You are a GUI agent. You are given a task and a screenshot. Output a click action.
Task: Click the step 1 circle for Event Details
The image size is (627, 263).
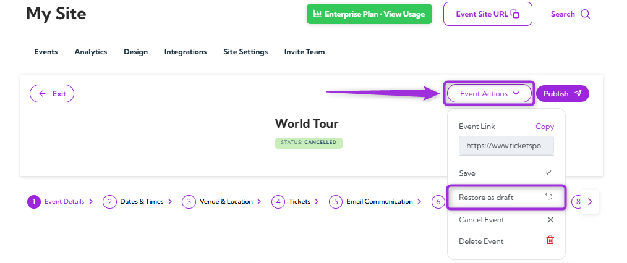(34, 201)
